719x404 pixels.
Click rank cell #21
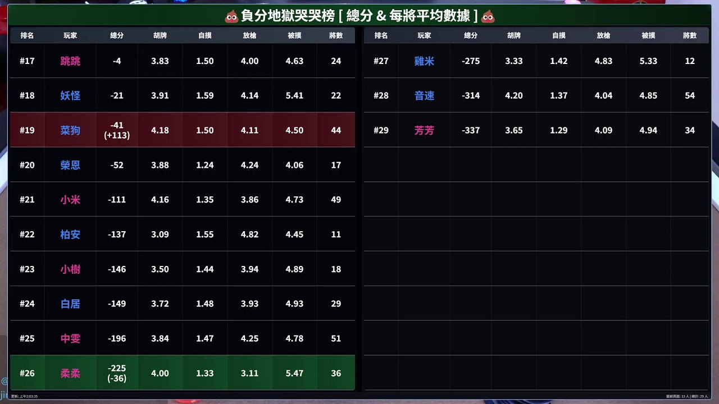pyautogui.click(x=27, y=200)
